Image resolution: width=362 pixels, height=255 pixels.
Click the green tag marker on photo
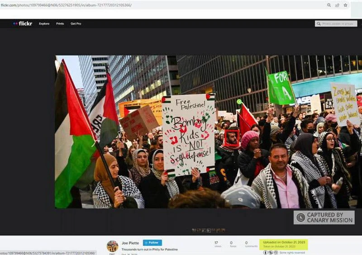(x=239, y=102)
